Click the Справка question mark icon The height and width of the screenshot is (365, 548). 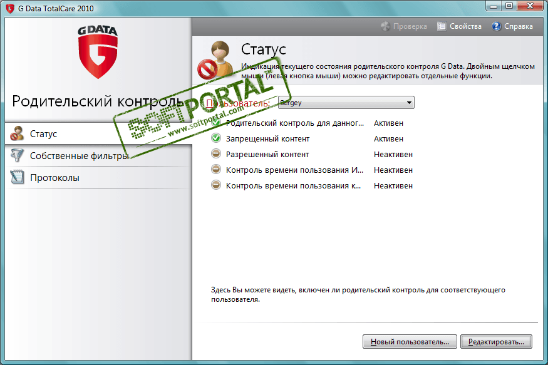(x=496, y=26)
